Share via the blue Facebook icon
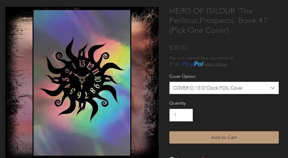This screenshot has width=288, height=158. pos(182,158)
